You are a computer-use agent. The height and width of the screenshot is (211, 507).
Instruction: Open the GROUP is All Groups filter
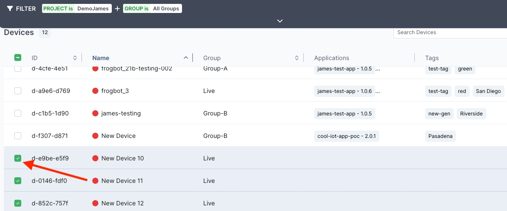(x=152, y=9)
